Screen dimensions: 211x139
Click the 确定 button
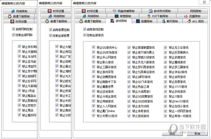172,134
